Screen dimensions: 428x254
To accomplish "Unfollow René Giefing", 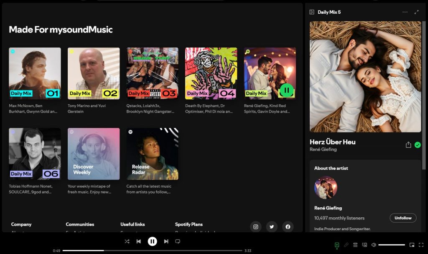I will (403, 218).
